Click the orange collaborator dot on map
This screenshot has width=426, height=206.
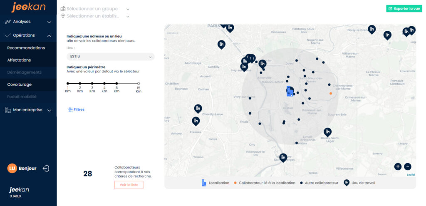coord(331,93)
